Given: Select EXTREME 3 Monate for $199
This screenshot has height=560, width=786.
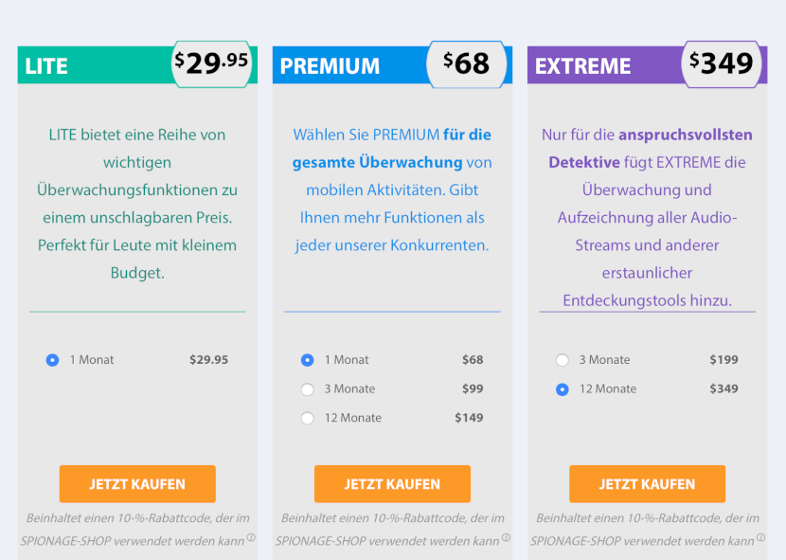Looking at the screenshot, I should click(563, 360).
